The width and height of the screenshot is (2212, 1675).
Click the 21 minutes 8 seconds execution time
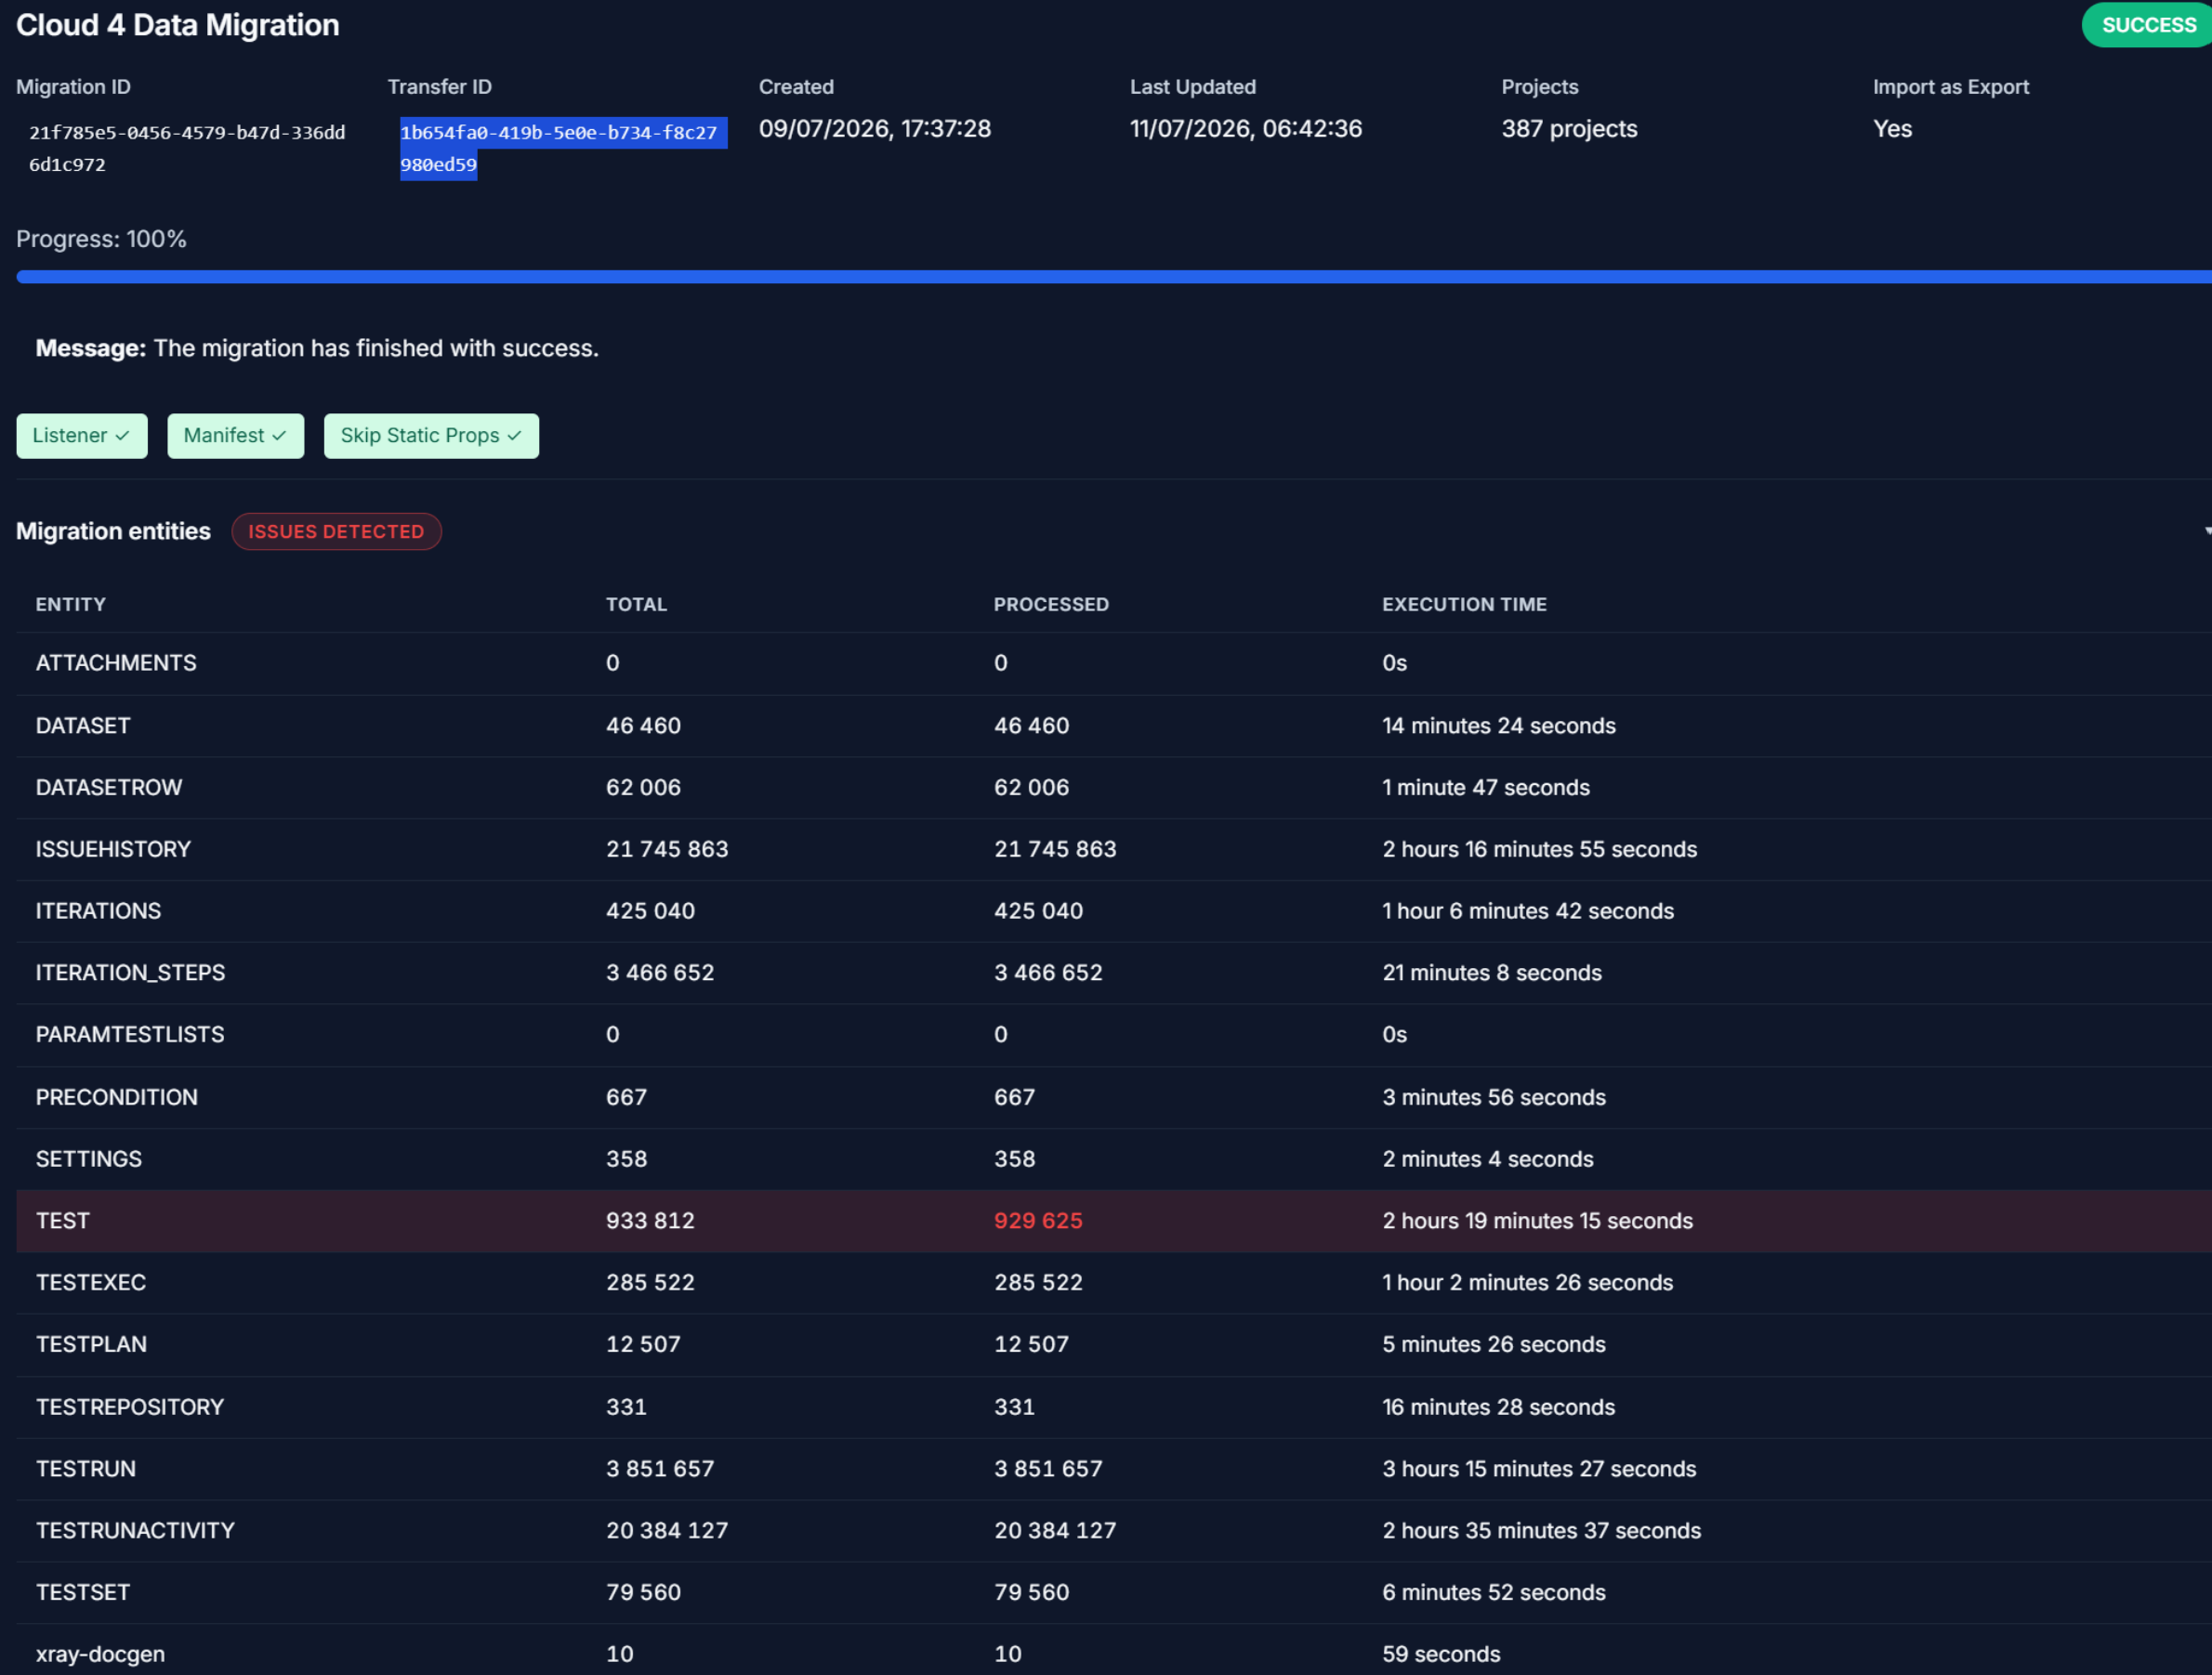(1492, 973)
